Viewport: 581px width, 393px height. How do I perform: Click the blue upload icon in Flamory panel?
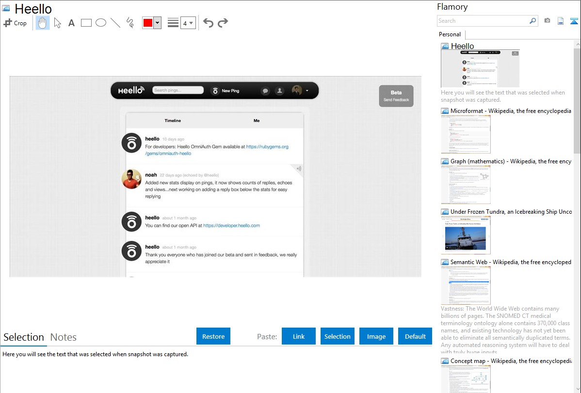(574, 21)
